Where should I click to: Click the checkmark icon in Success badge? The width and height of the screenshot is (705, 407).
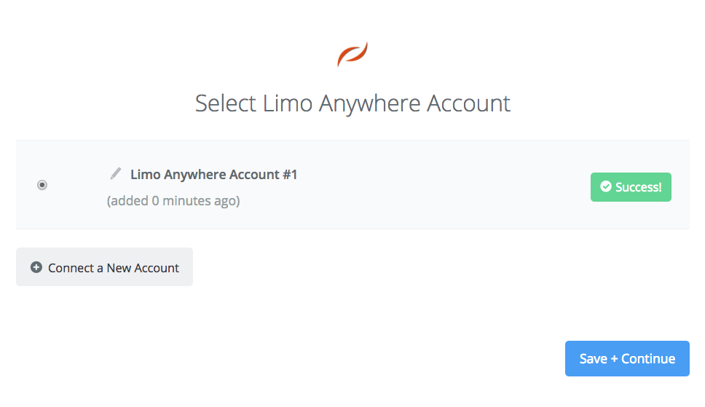click(606, 186)
